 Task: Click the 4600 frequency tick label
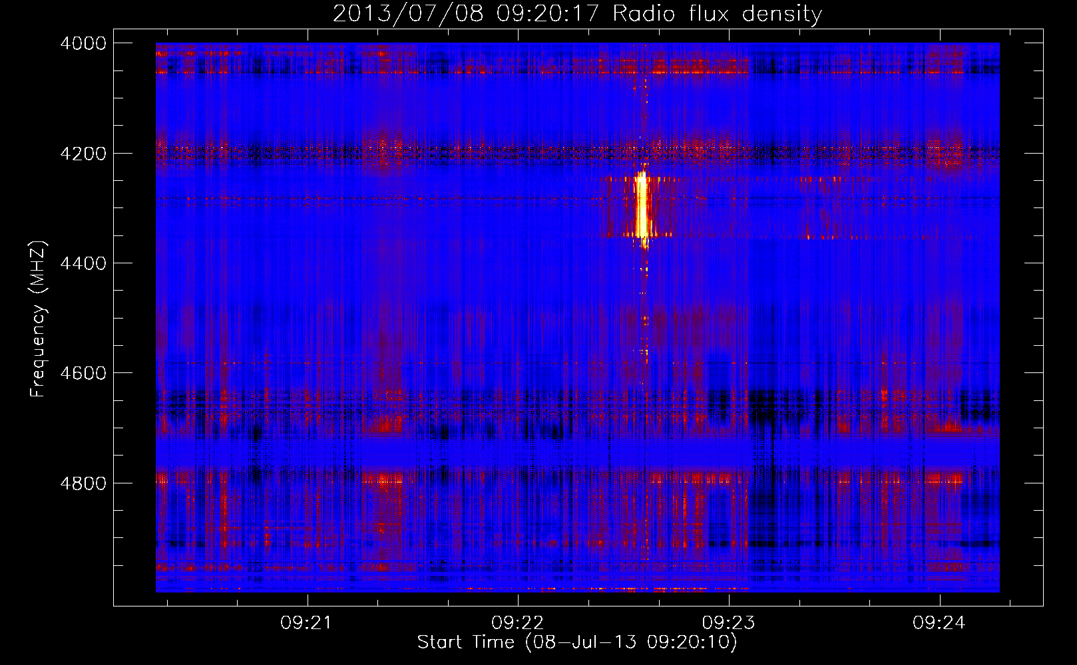(83, 373)
